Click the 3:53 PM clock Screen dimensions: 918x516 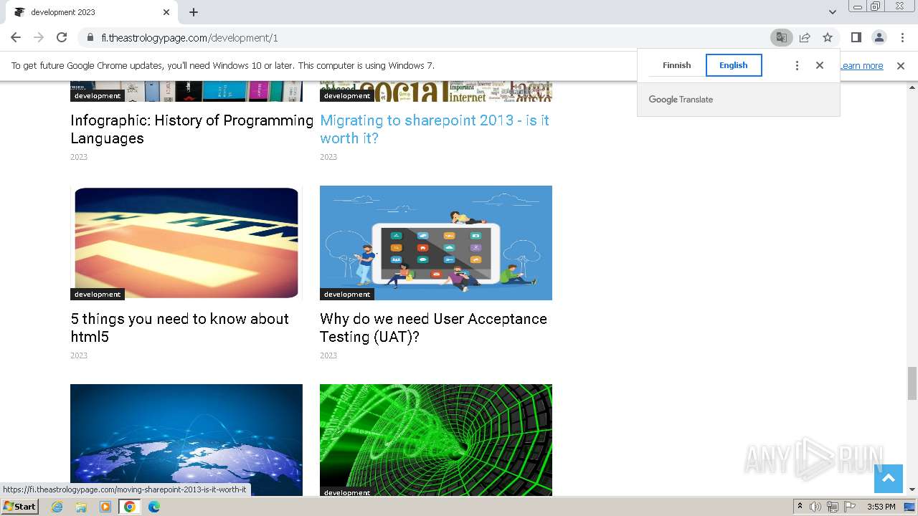click(x=881, y=507)
